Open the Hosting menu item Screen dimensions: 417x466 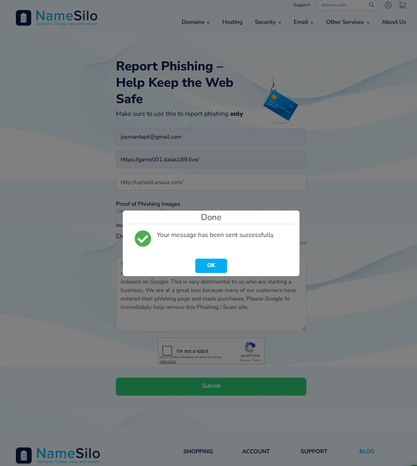coord(232,22)
